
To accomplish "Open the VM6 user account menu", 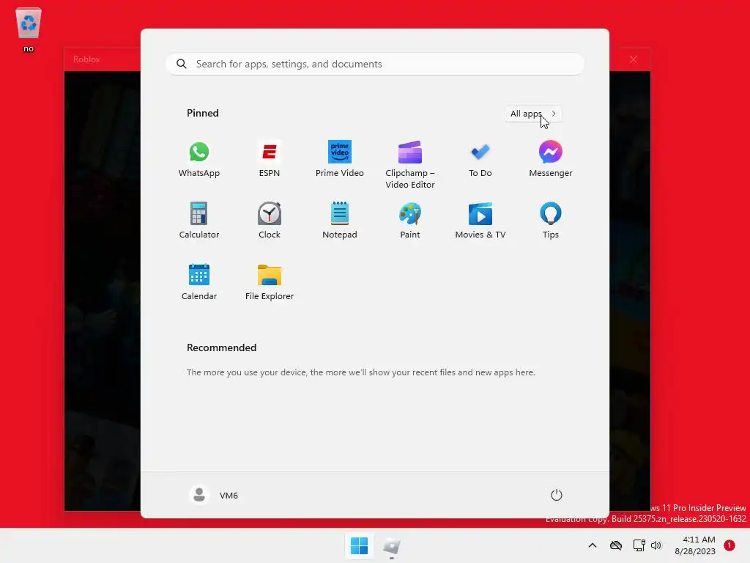I will (x=214, y=495).
